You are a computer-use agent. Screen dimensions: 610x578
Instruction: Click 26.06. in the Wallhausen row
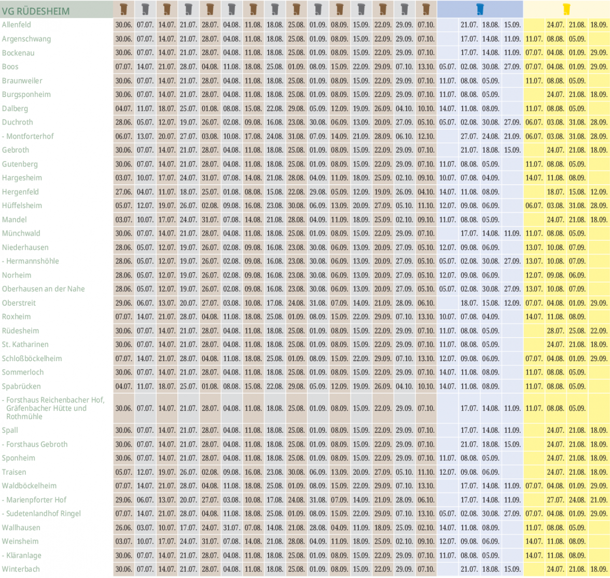tap(123, 528)
